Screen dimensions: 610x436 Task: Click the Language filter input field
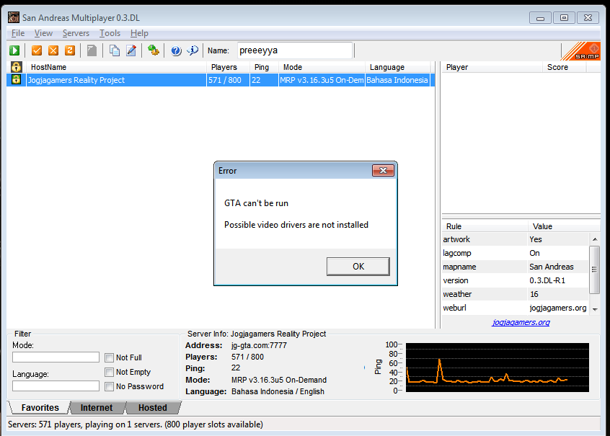click(x=56, y=386)
